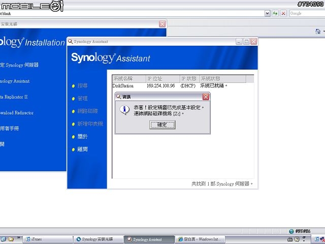Sort by the IP 狀態 column header
This screenshot has height=244, width=325.
[189, 79]
